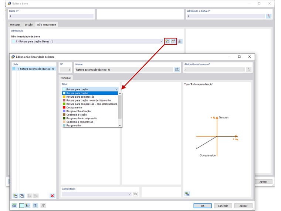Collapse the Tipo dropdown arrow
Screen dimensions: 281x211
coord(116,89)
